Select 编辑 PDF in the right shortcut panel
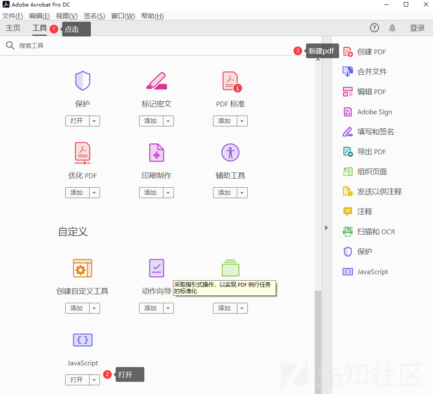This screenshot has height=394, width=433. (x=364, y=92)
